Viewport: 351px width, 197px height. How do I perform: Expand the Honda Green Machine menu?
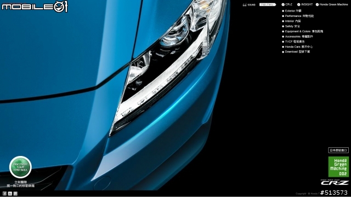332,4
